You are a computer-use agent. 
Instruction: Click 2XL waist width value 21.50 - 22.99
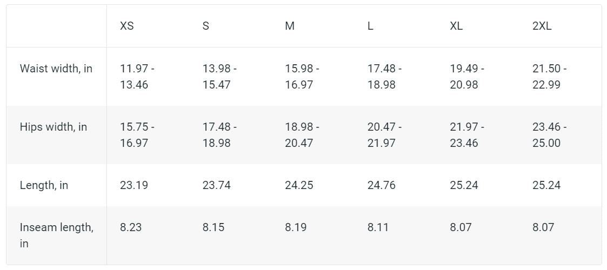pos(549,77)
